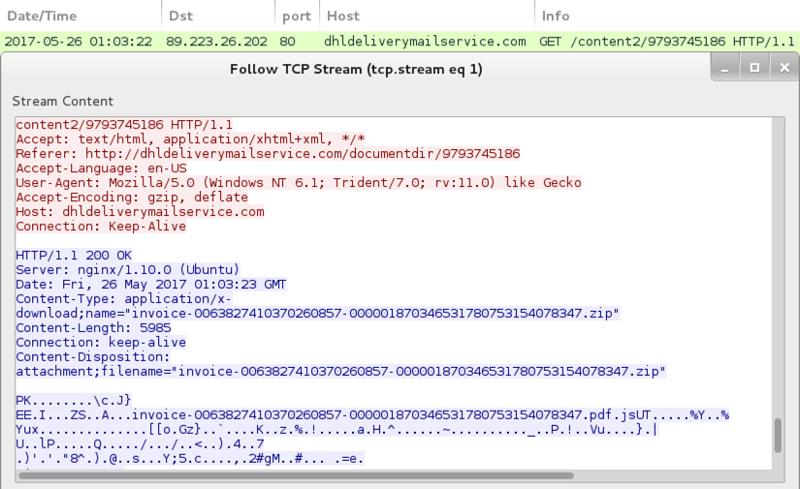
Task: Select destination IP 89.223.26.202 cell
Action: [216, 42]
